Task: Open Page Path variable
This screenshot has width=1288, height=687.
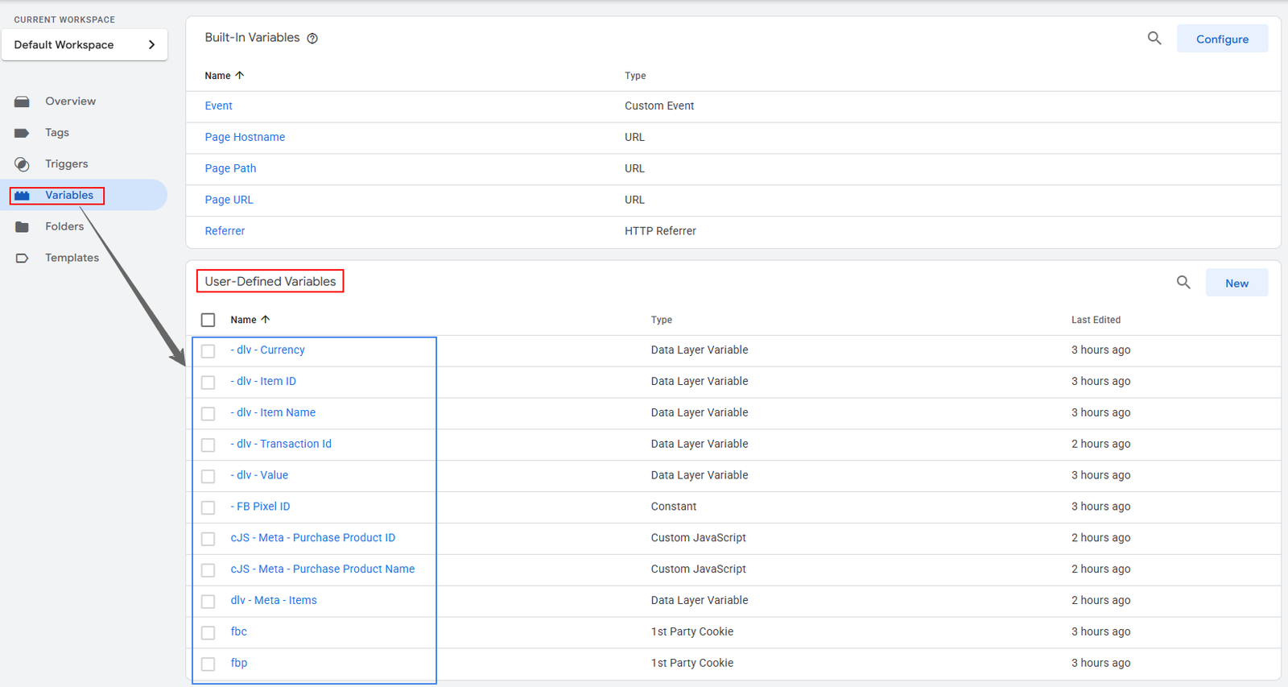Action: 230,169
